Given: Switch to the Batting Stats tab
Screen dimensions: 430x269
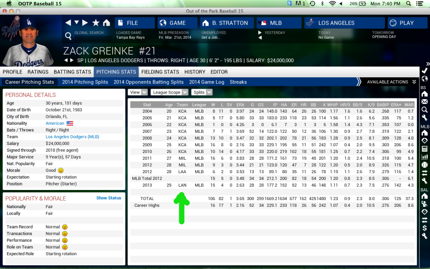Looking at the screenshot, I should tap(73, 72).
